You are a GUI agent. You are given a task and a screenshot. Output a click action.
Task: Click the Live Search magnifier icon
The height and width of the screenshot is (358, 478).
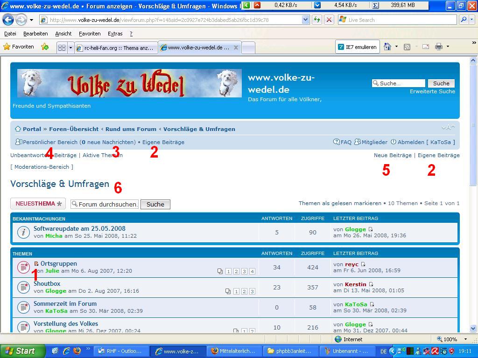click(x=464, y=20)
